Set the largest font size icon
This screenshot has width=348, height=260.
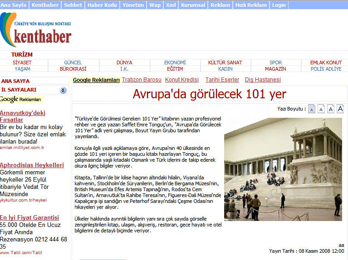340,109
